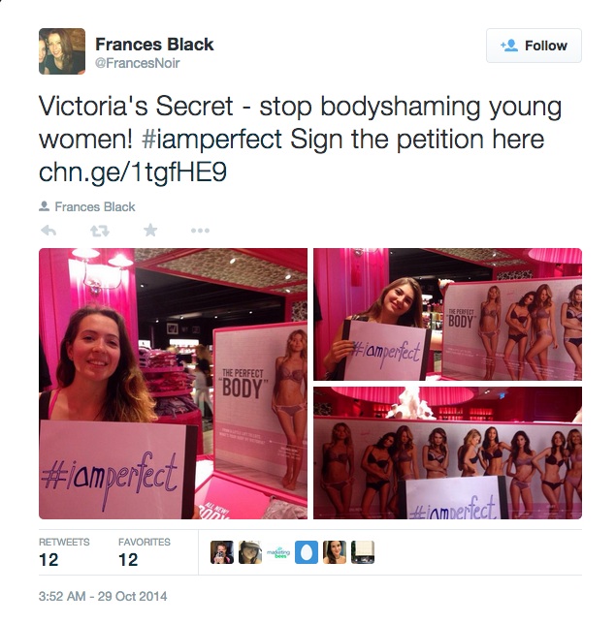
Task: Enlarge the top right photo of woman with sign
Action: [x=447, y=314]
